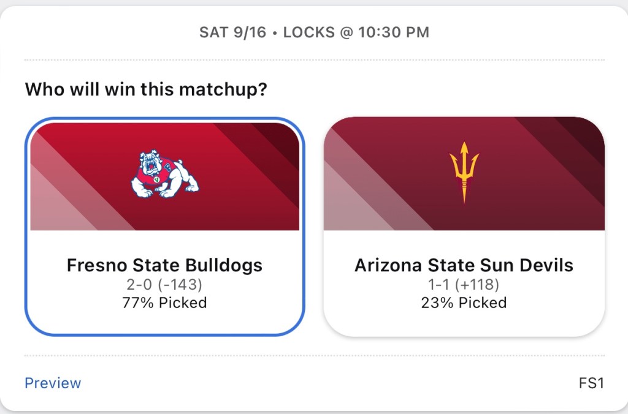Open the Preview link
This screenshot has width=628, height=414.
coord(53,383)
